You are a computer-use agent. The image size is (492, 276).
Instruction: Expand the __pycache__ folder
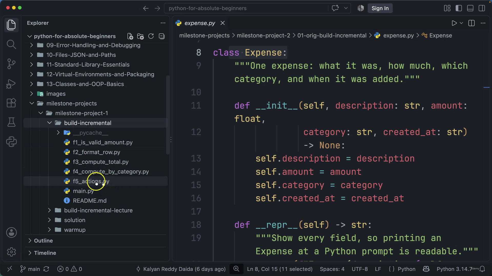tap(58, 133)
